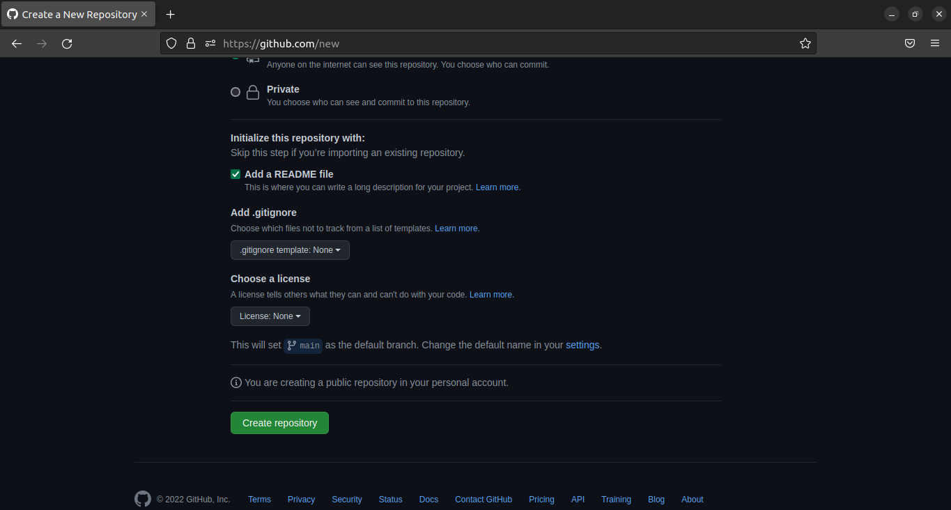The image size is (951, 510).
Task: Open a new tab with the plus icon
Action: [x=171, y=14]
